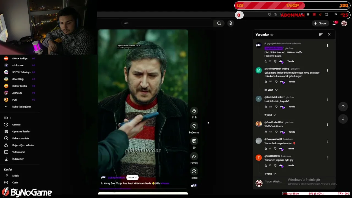Open options menu for Tucopasifico01 comment

coord(327,141)
